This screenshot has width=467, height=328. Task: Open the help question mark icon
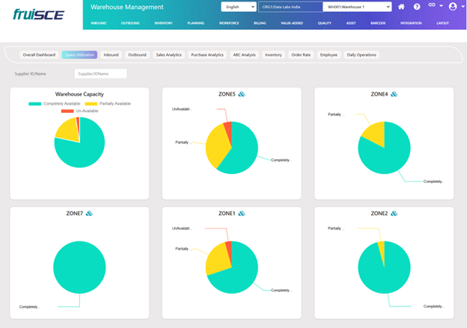[417, 7]
